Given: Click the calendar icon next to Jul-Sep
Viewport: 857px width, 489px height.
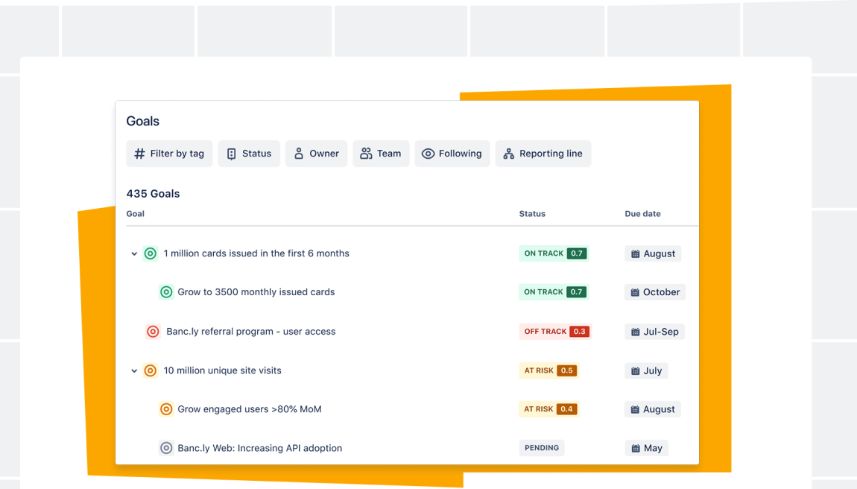Looking at the screenshot, I should 635,332.
